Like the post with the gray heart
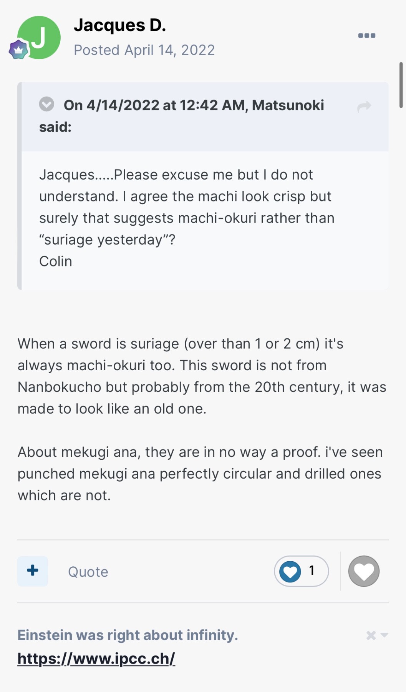Screen dimensions: 406x692 click(x=363, y=571)
